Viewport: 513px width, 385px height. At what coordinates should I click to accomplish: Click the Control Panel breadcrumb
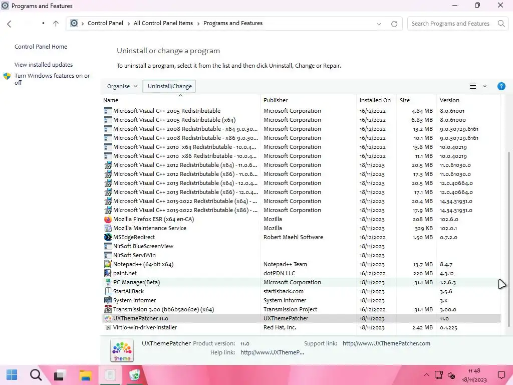click(x=105, y=23)
